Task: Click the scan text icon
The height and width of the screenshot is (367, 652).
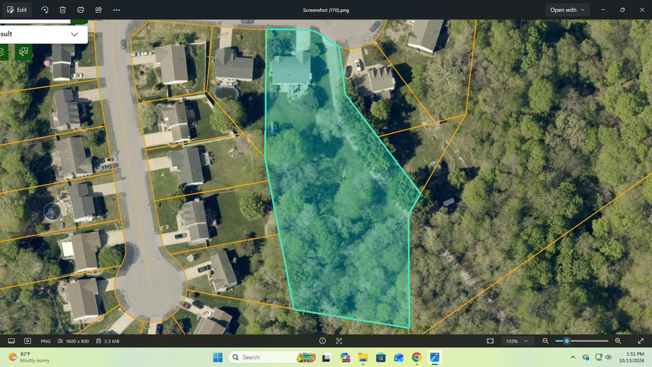Action: (339, 341)
